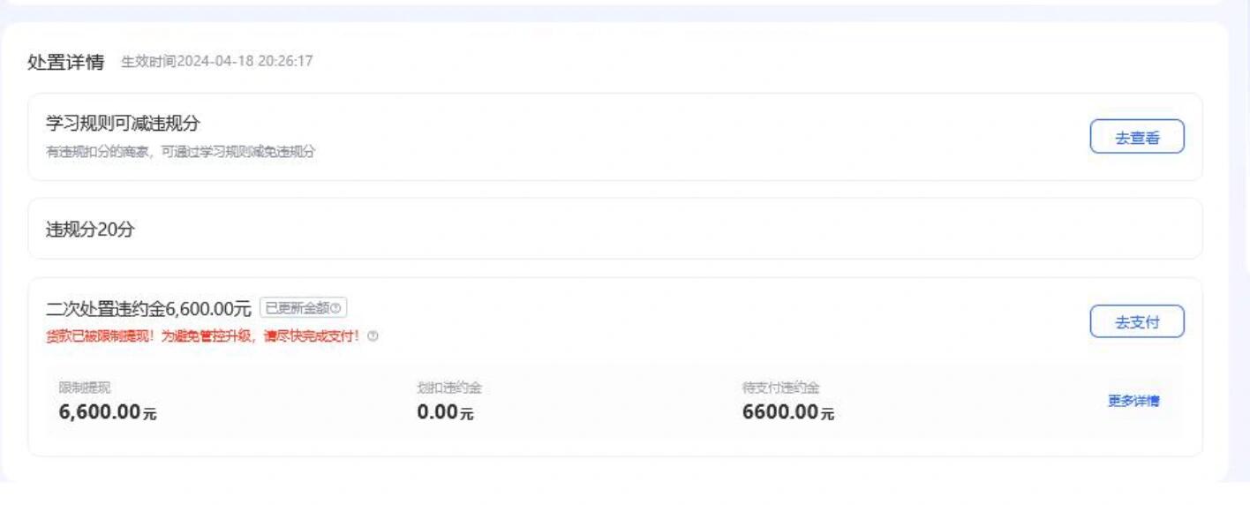Click the 处置详情 section heading
Image resolution: width=1250 pixels, height=505 pixels.
(x=66, y=63)
